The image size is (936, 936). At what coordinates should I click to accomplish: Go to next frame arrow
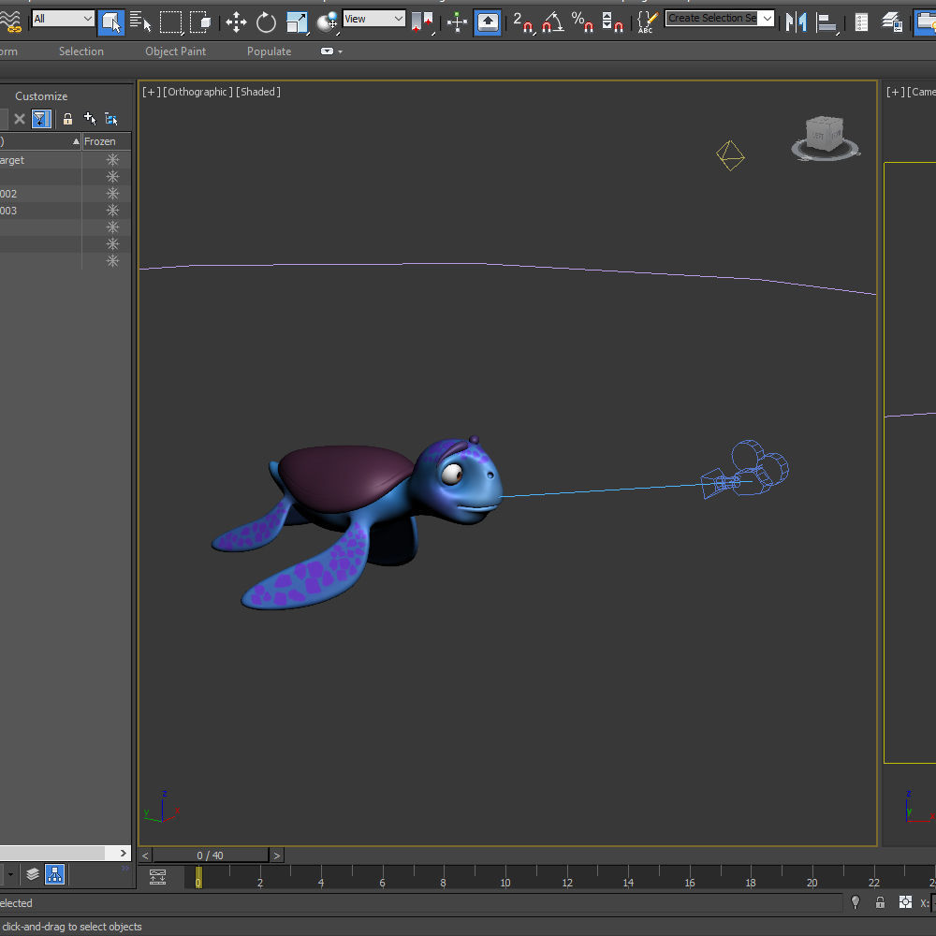276,856
